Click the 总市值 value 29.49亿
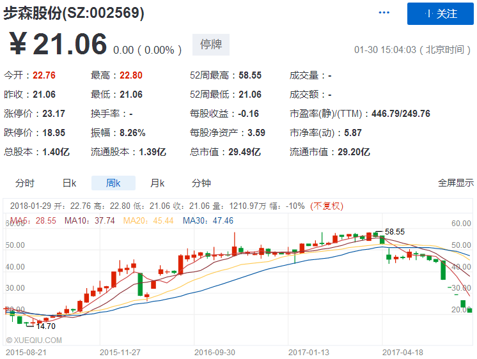Viewport: 477px width, 359px height. pos(245,151)
